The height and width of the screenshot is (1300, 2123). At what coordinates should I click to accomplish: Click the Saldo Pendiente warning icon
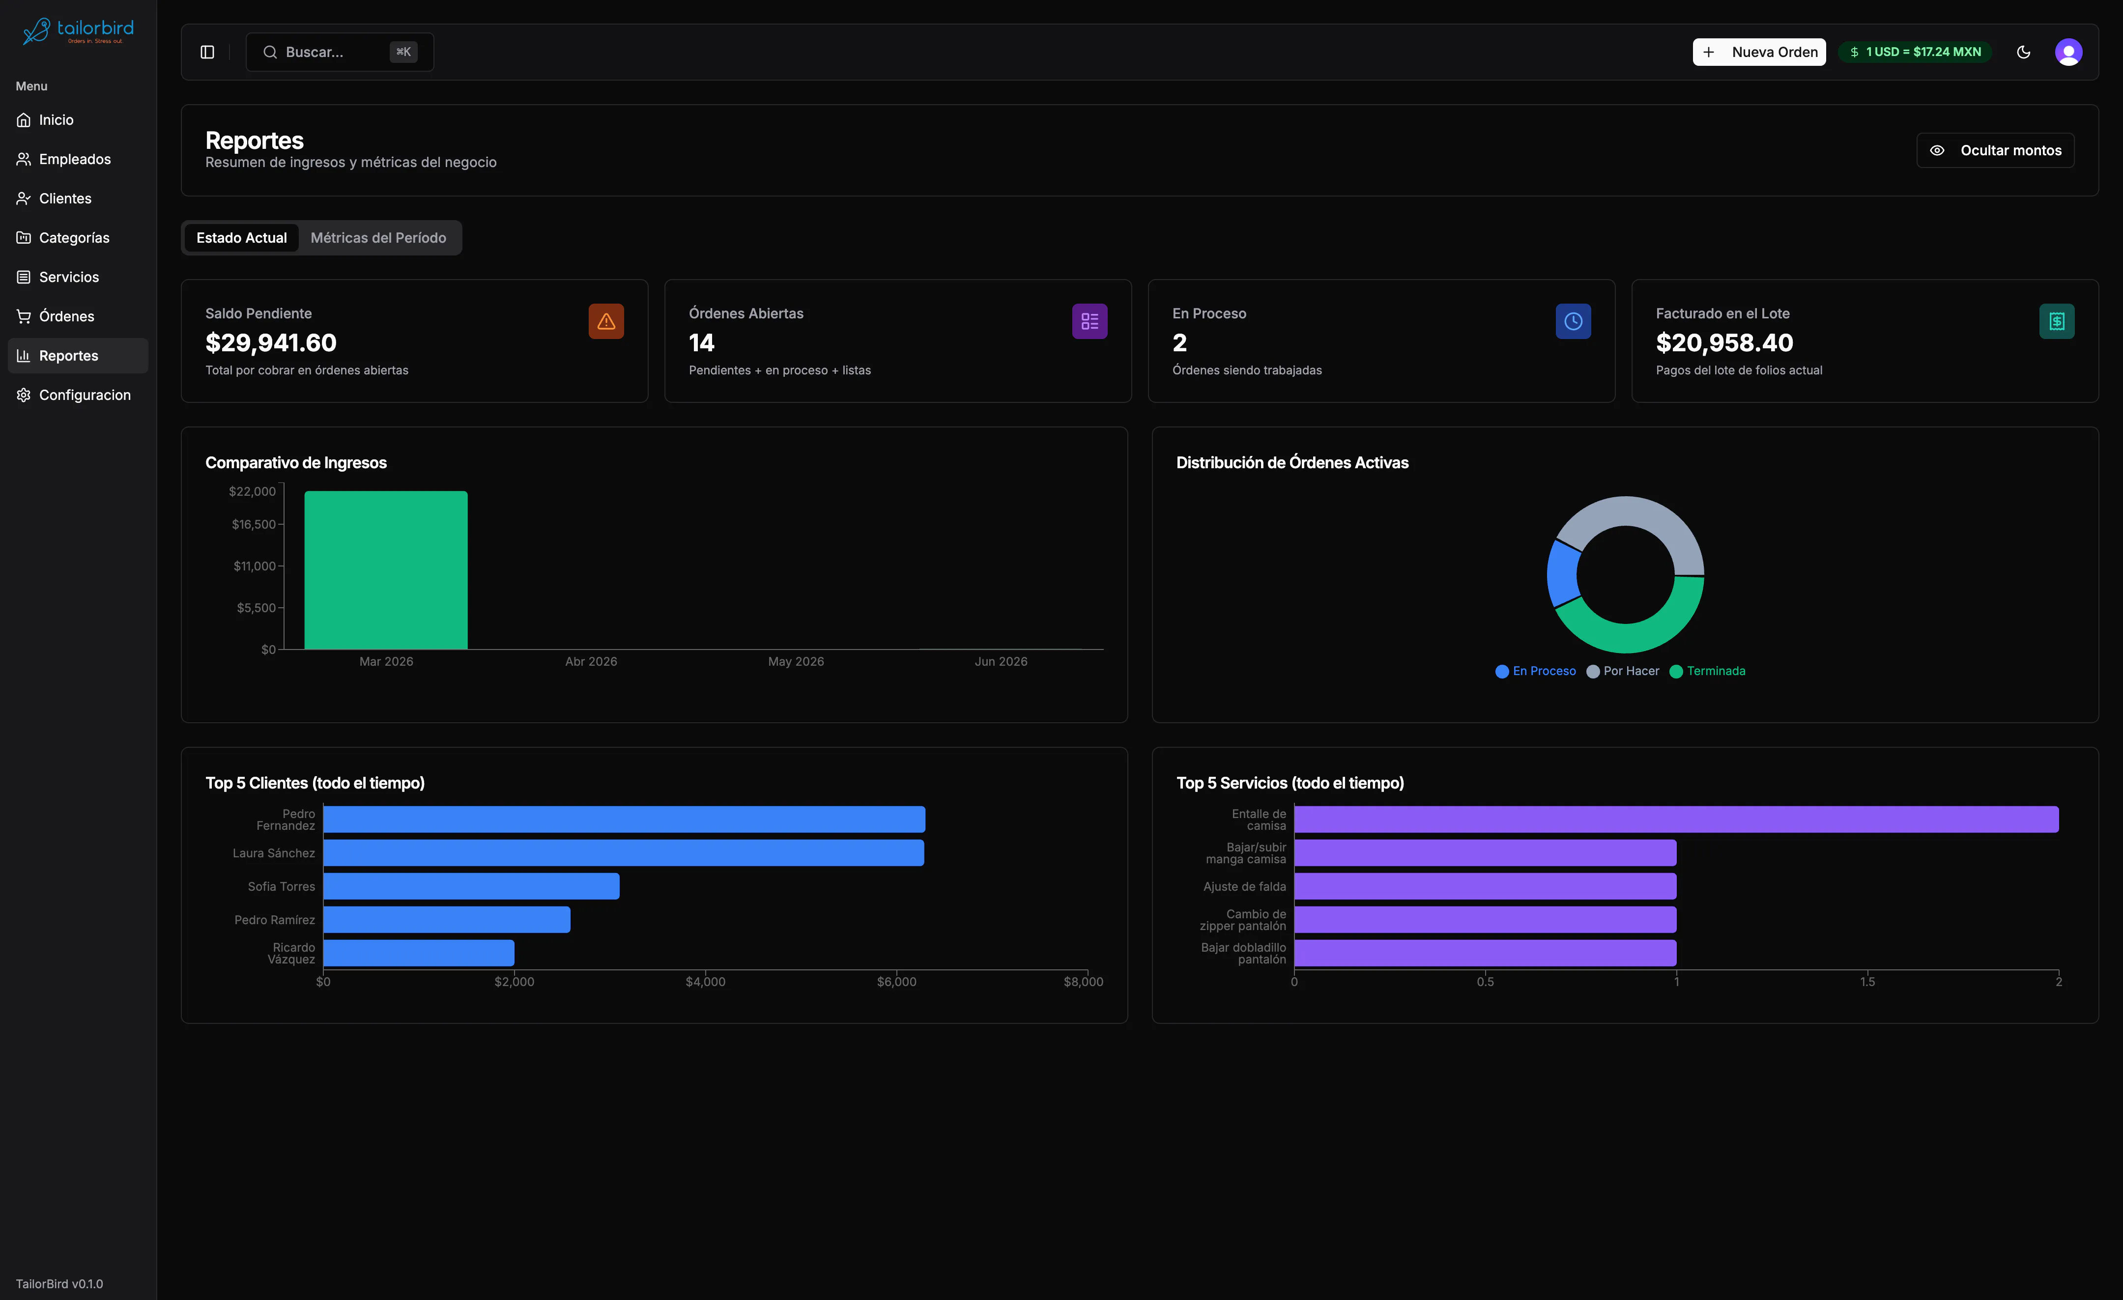(x=606, y=321)
